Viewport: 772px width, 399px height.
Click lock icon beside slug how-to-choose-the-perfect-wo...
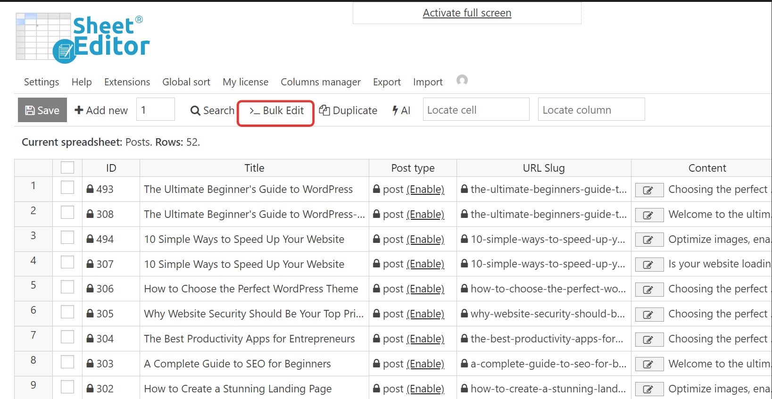(x=465, y=288)
